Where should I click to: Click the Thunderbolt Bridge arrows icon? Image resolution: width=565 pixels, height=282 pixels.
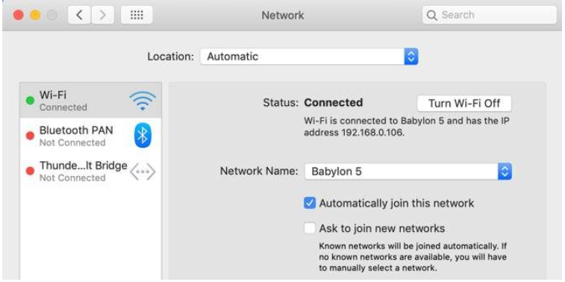tap(143, 172)
